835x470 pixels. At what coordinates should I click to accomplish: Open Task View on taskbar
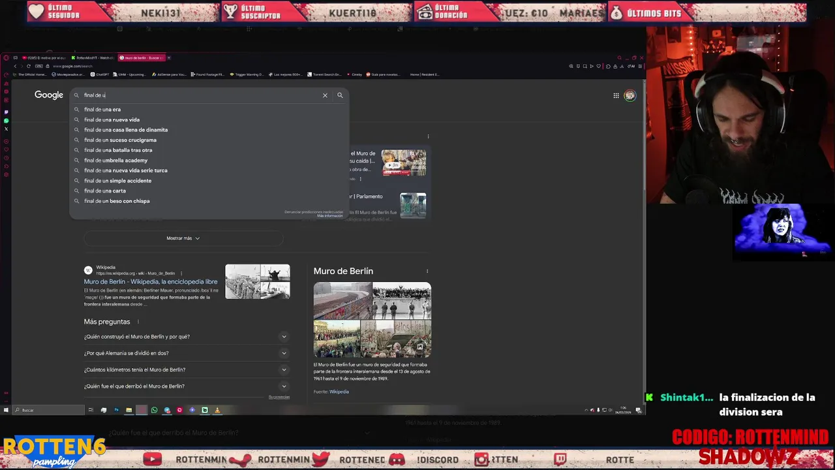[91, 410]
